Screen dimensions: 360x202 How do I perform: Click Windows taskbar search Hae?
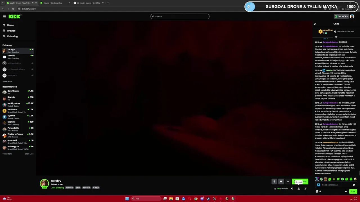[146, 199]
